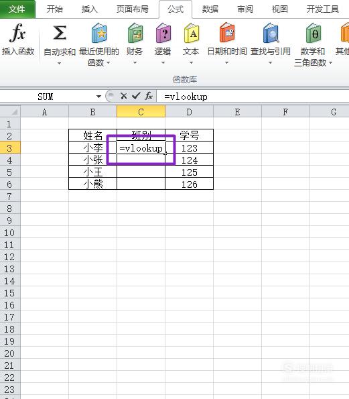This screenshot has width=349, height=399.
Task: Select column B header
Action: [93, 112]
